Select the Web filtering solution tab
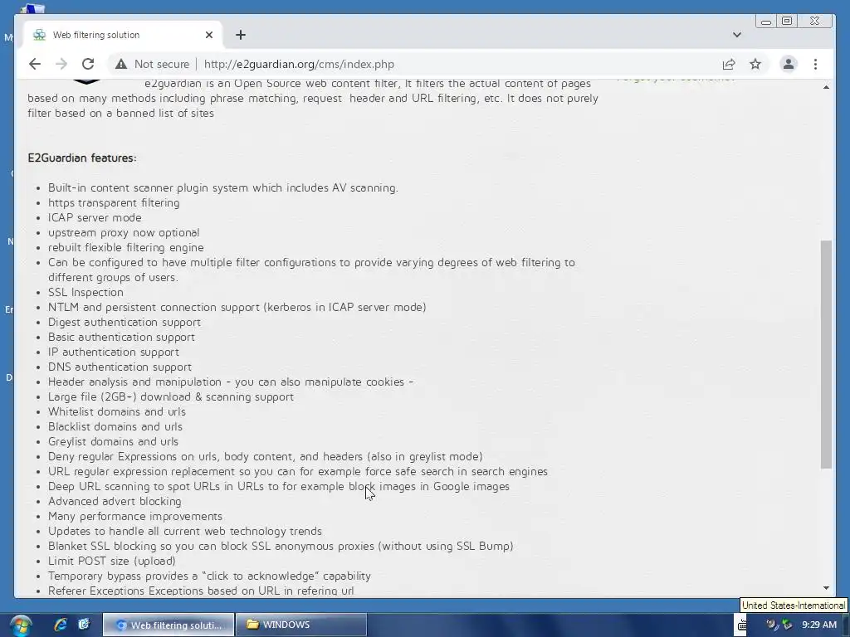The height and width of the screenshot is (637, 850). [x=123, y=35]
